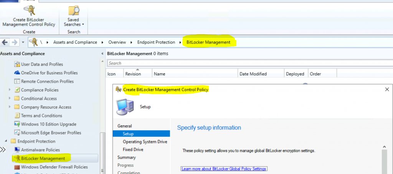Image resolution: width=393 pixels, height=174 pixels.
Task: Click Terms and Conditions document icon
Action: [17, 115]
